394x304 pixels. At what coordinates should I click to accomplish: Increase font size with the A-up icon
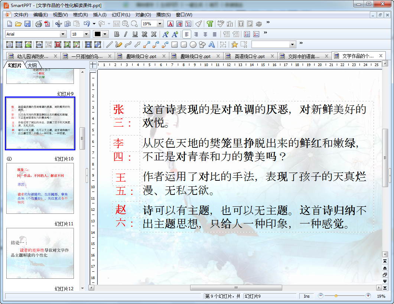tap(165, 34)
